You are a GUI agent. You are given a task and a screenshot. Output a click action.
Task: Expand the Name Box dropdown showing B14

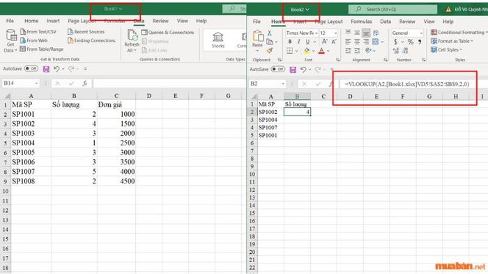click(x=36, y=83)
